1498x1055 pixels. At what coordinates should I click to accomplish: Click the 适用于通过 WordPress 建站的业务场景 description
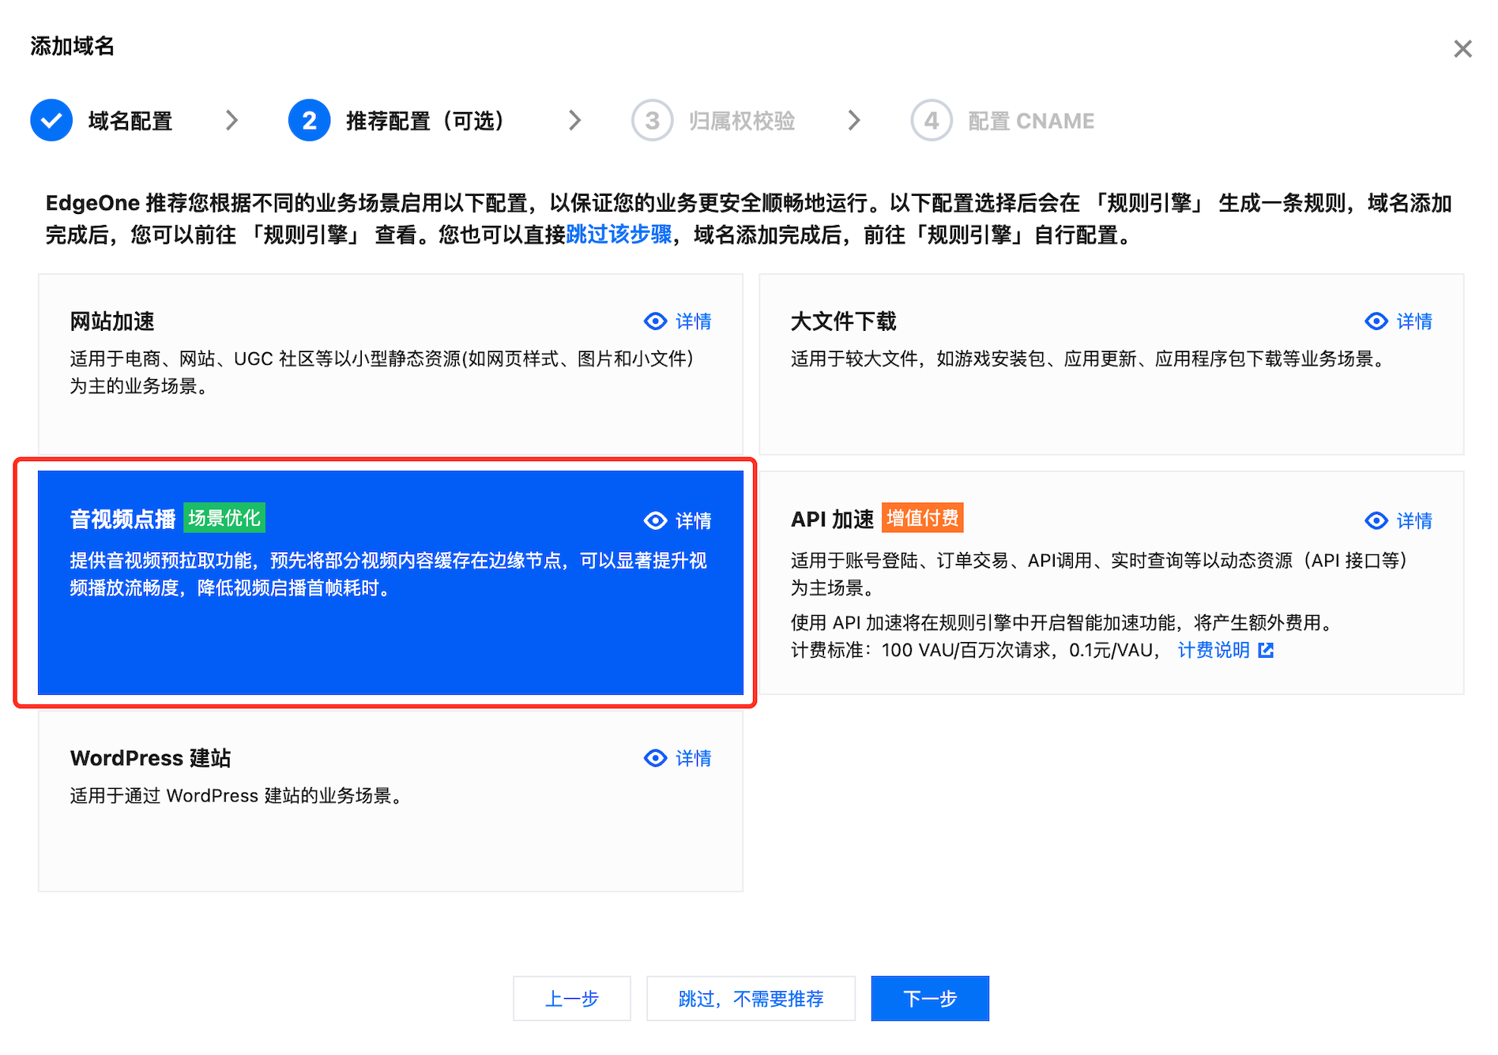(x=237, y=795)
